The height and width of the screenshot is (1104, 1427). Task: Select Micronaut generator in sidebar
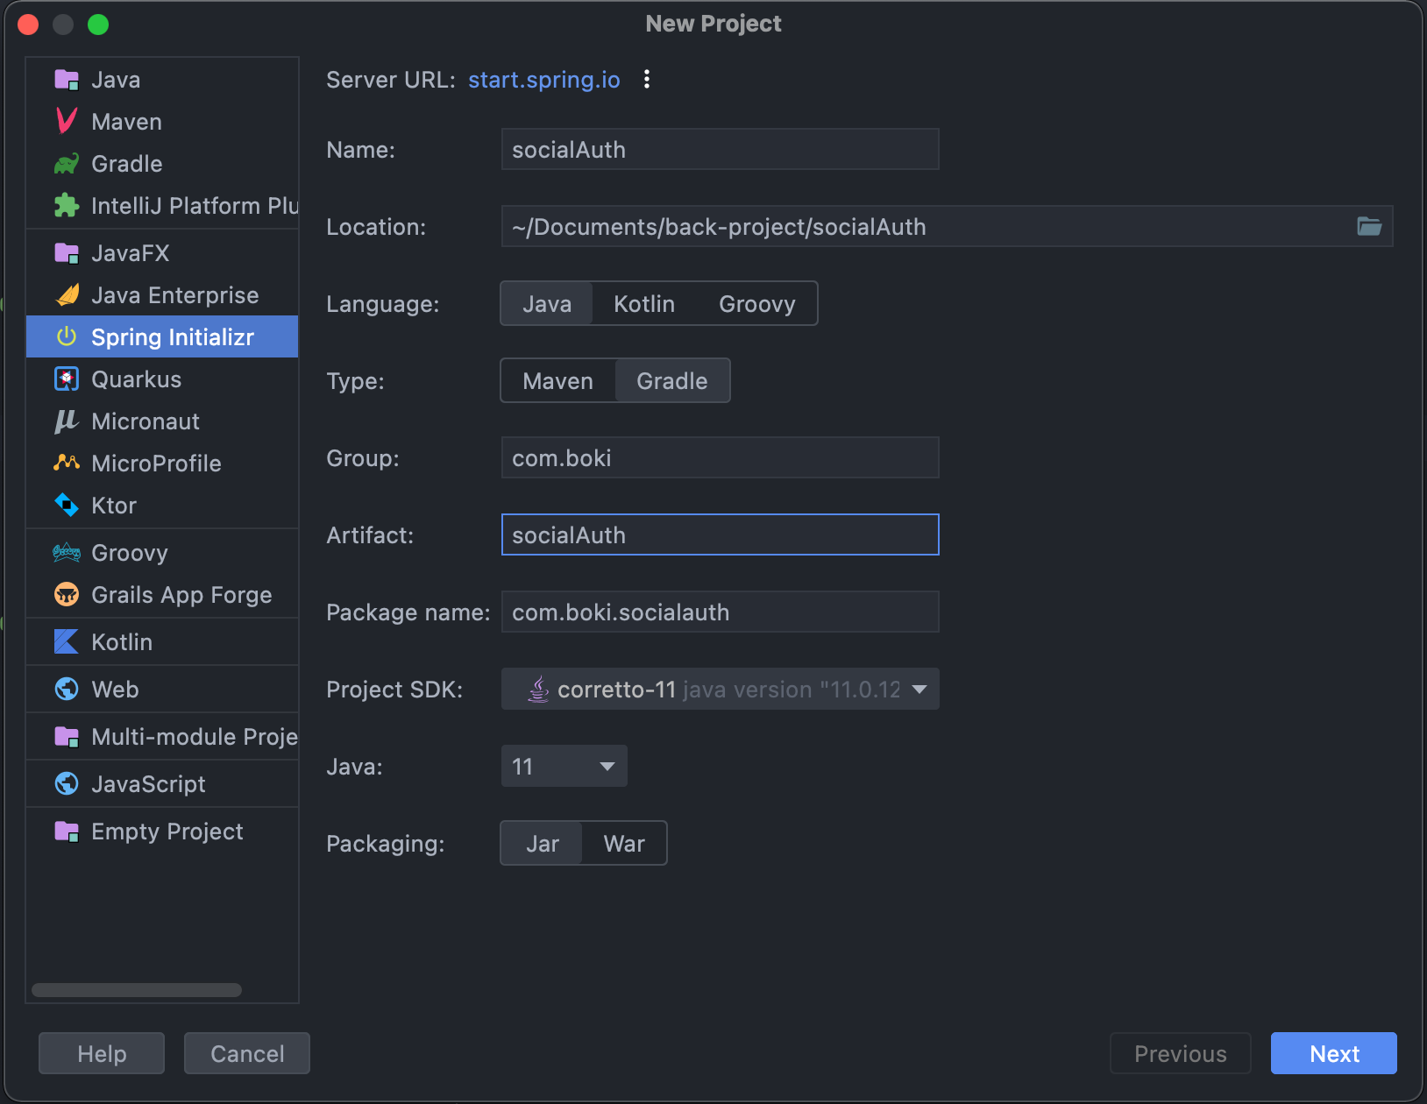tap(162, 421)
